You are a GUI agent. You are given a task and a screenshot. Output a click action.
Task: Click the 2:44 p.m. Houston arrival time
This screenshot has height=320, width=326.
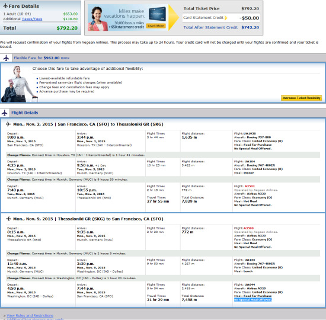85,137
